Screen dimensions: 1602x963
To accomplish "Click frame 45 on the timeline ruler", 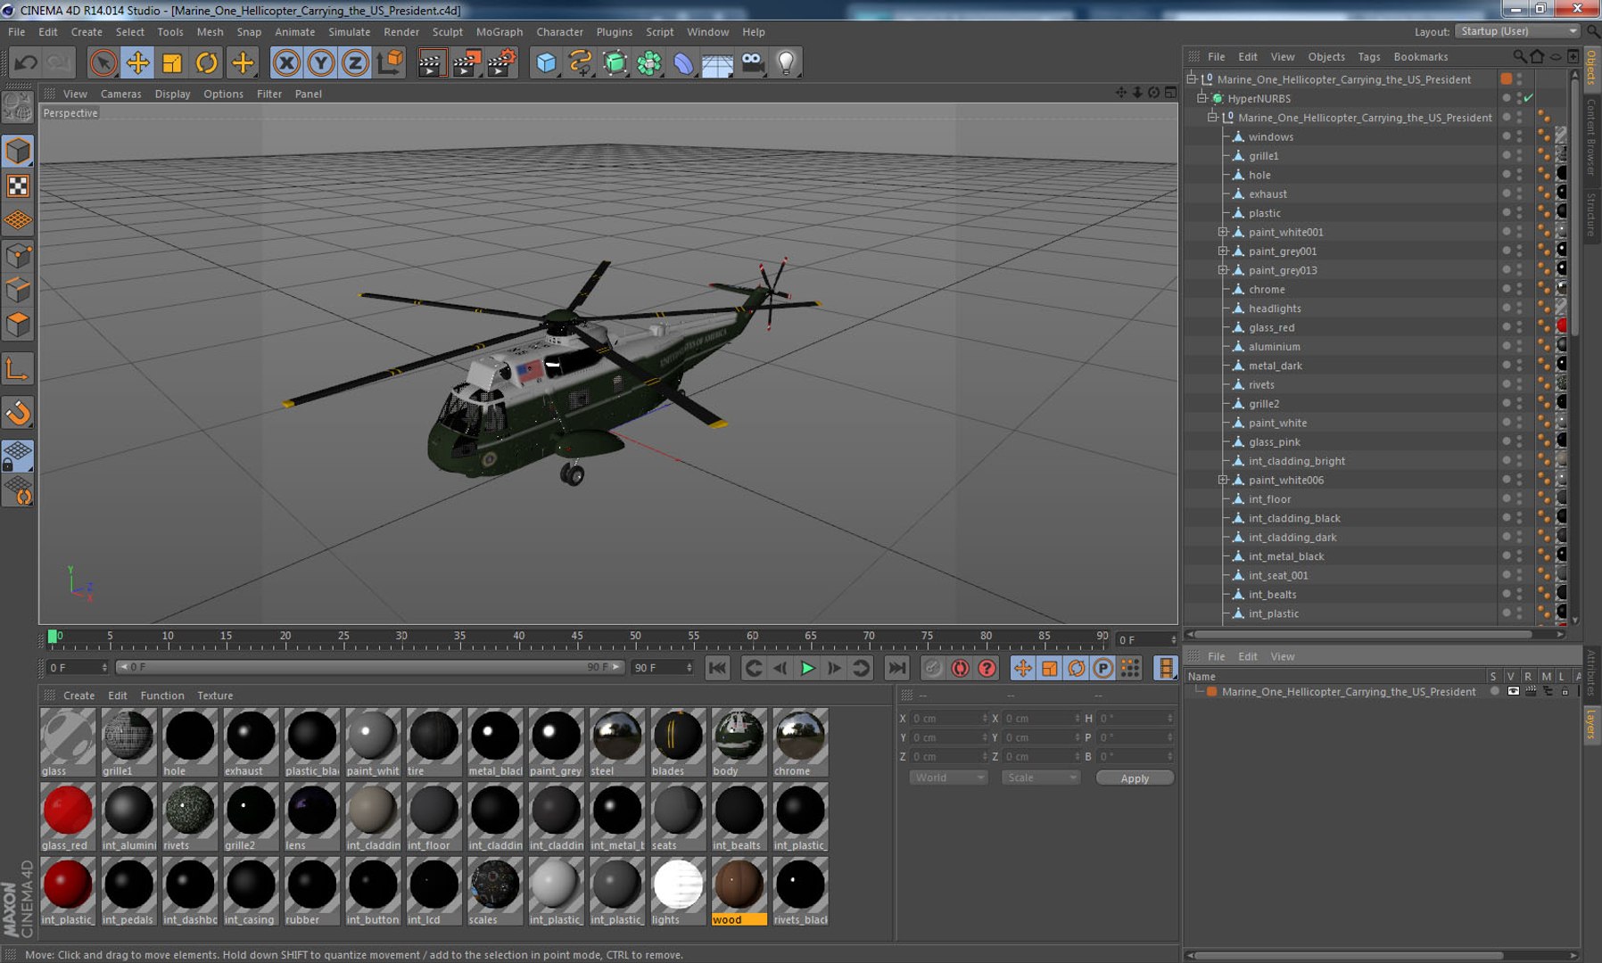I will [x=577, y=638].
